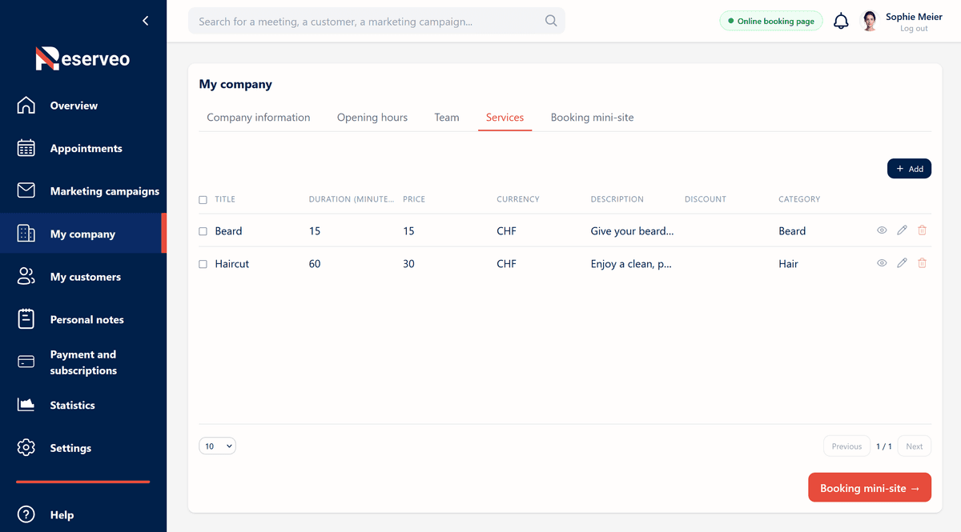Delete the Beard service with the trash icon
The image size is (961, 532).
[x=922, y=230]
